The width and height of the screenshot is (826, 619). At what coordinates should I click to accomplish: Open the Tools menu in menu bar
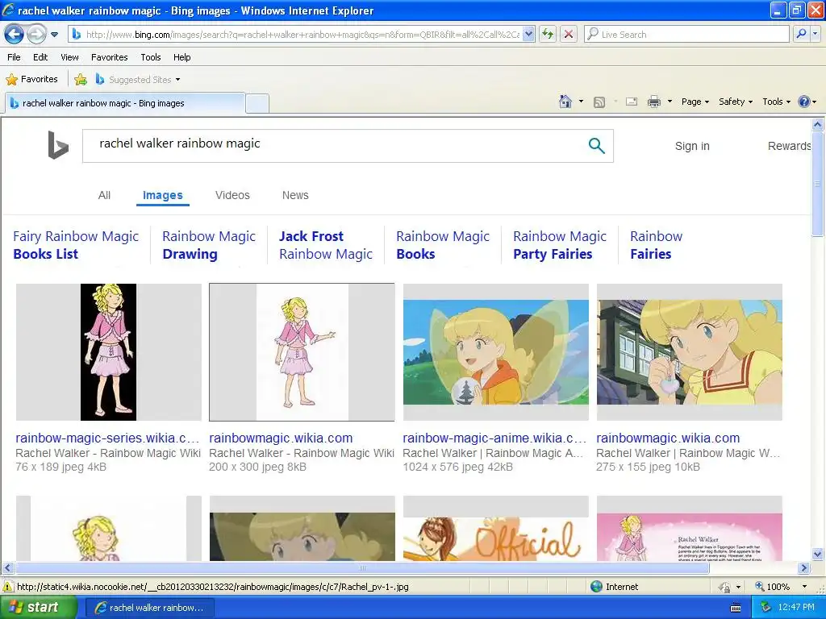click(151, 57)
